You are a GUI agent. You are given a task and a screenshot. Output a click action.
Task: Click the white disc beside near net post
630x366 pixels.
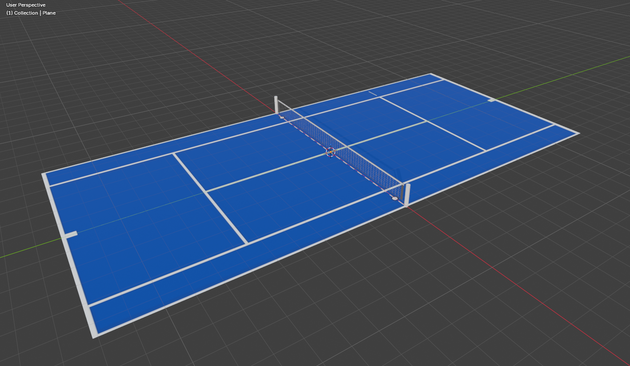point(395,198)
